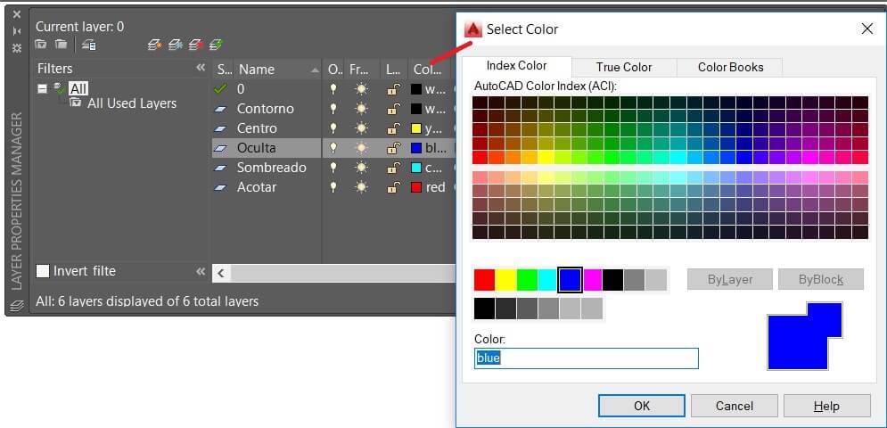The width and height of the screenshot is (887, 428).
Task: Click the status icon of Centro layer
Action: [x=220, y=128]
